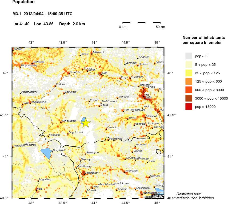This screenshot has width=228, height=204.
Task: Click the blue lake beside Dogruyol
Action: pos(46,153)
